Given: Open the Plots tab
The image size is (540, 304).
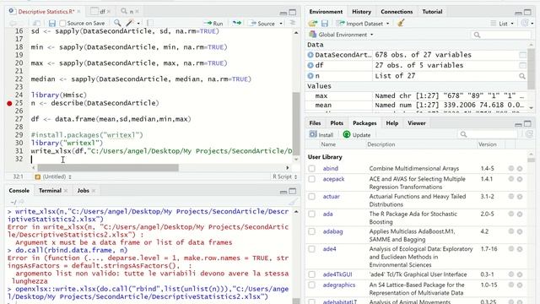Looking at the screenshot, I should (x=337, y=123).
